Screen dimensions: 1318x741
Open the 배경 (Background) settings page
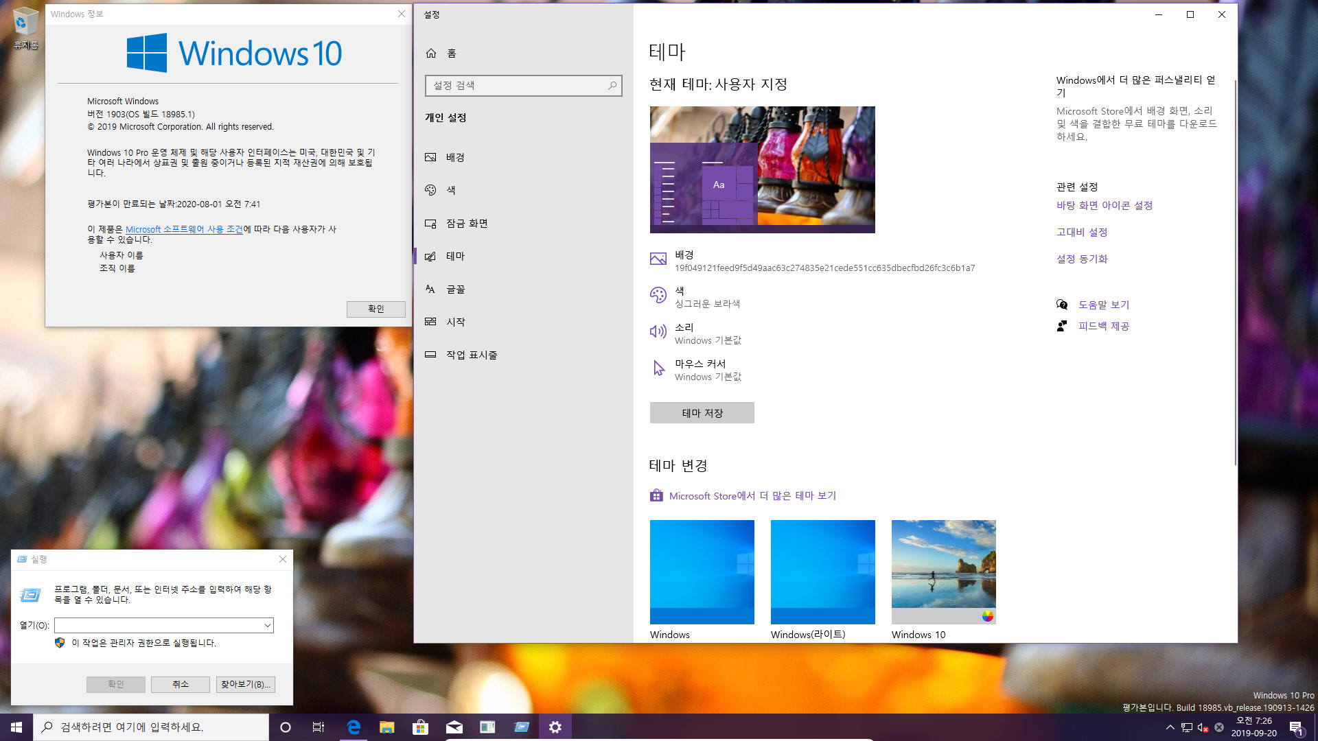(455, 157)
